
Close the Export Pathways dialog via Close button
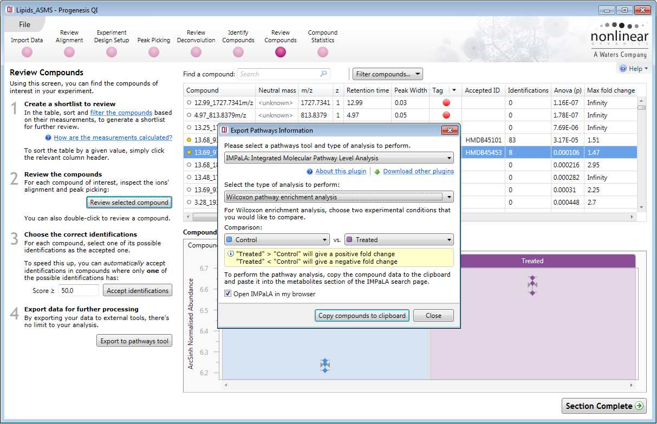click(433, 316)
